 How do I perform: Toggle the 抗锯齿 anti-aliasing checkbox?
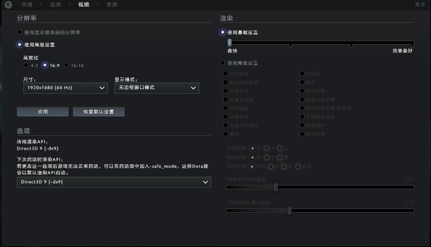point(302,73)
